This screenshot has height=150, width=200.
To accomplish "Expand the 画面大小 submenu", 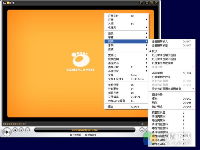I will pos(126,63).
